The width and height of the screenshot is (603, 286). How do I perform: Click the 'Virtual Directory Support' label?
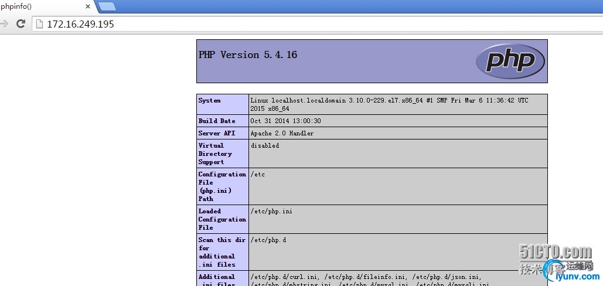click(216, 154)
